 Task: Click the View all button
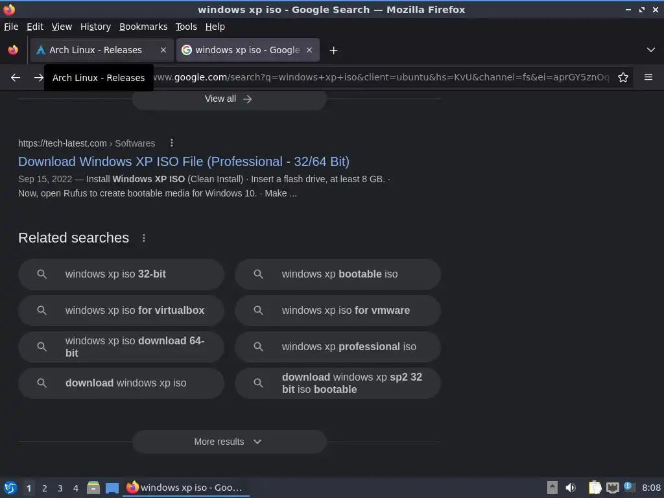229,99
